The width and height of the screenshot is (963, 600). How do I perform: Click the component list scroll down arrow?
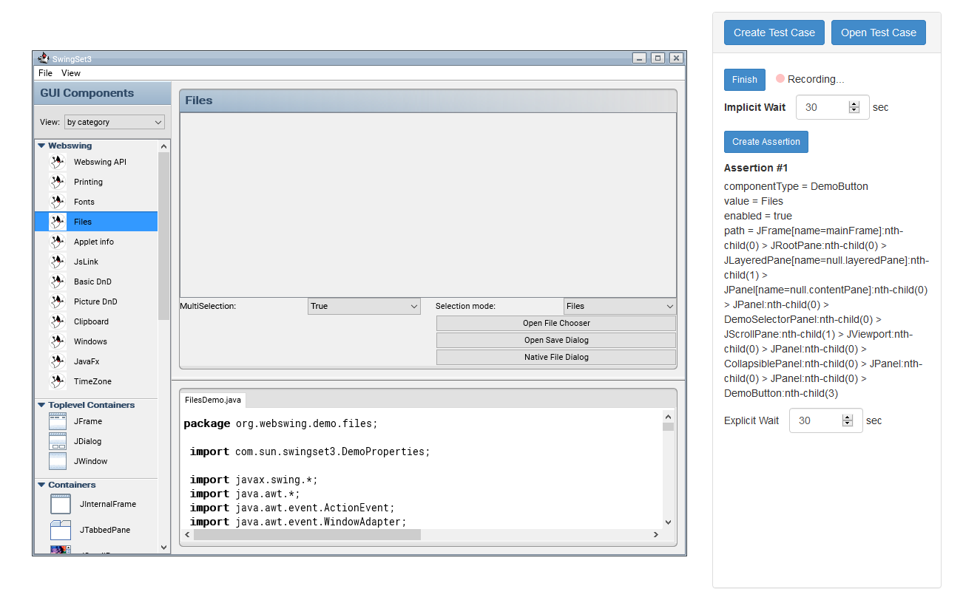[x=163, y=548]
